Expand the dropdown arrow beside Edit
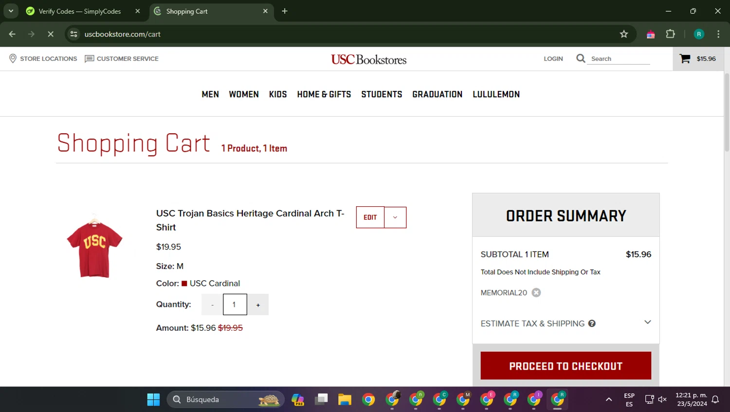 (395, 217)
